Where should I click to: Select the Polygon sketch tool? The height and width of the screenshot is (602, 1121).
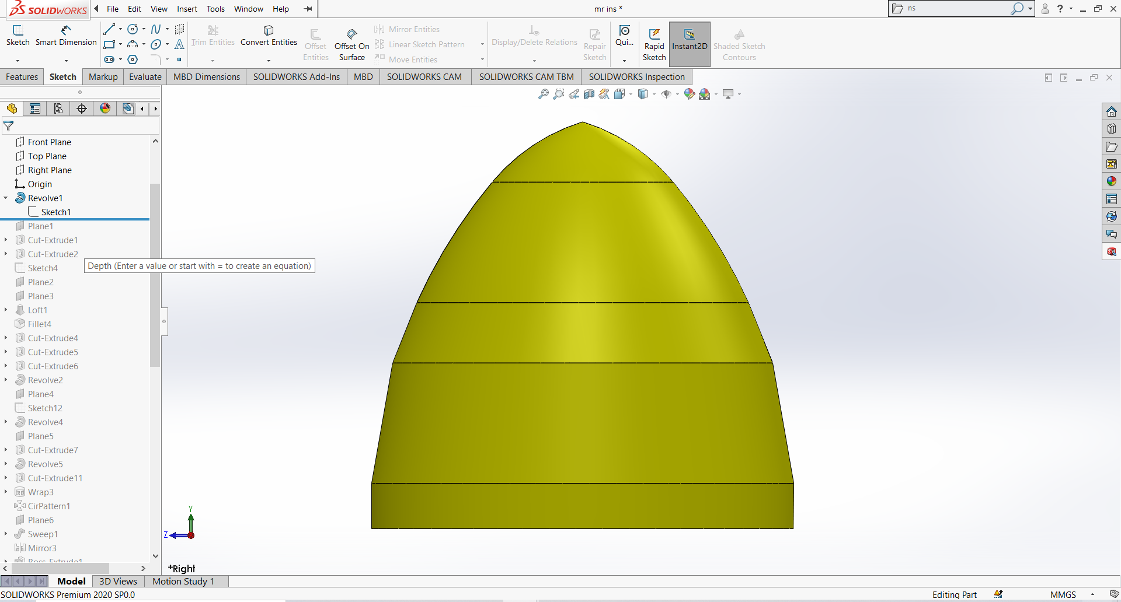[133, 60]
